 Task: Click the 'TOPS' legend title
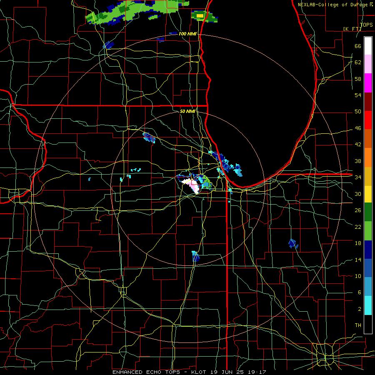pyautogui.click(x=366, y=25)
